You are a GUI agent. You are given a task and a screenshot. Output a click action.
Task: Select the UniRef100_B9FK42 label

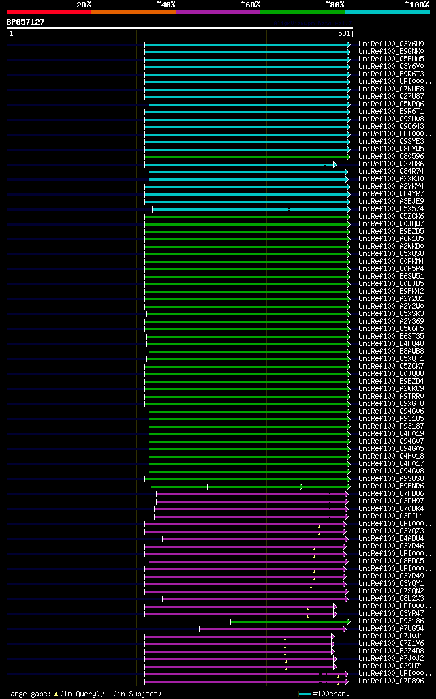pos(392,292)
